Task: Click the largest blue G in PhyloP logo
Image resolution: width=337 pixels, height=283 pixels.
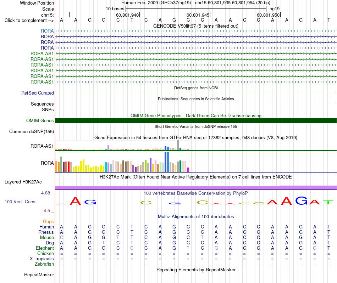Action: [301, 200]
